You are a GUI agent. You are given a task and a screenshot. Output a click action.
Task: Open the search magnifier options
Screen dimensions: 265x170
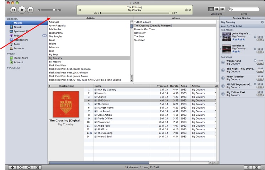(x=231, y=9)
